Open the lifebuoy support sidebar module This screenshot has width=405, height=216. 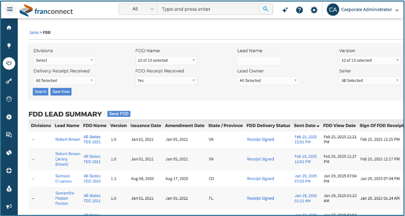9,171
